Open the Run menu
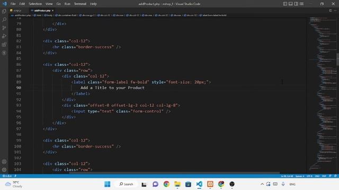Image resolution: width=339 pixels, height=190 pixels. coord(67,4)
